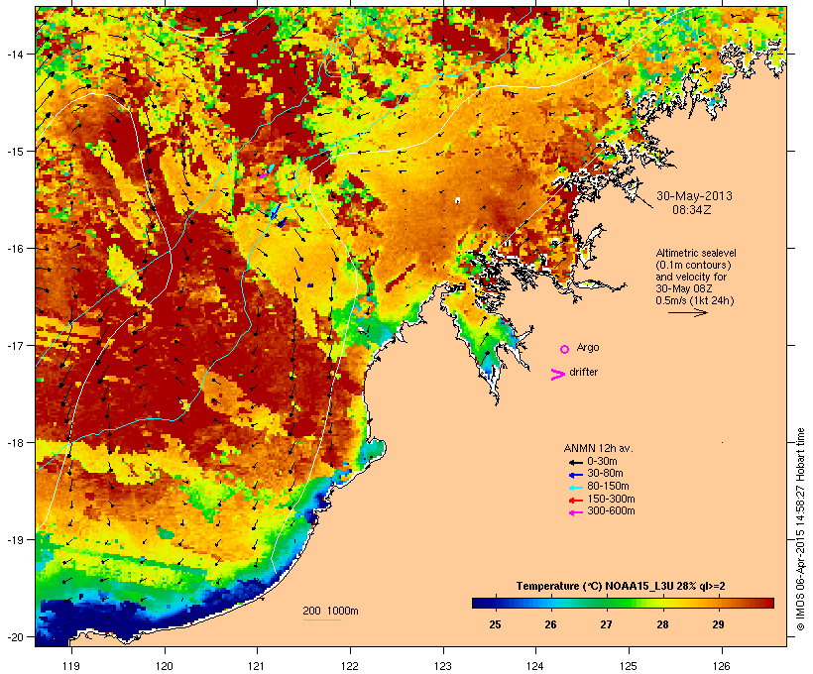Click the magenta drifter legend symbol

(557, 375)
